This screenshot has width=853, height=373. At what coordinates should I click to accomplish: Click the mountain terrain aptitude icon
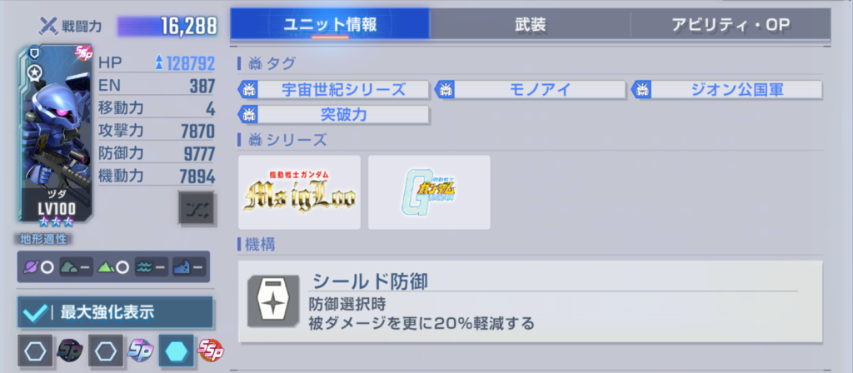click(105, 267)
